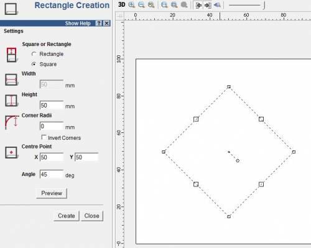The height and width of the screenshot is (248, 311).
Task: Click the Width dimension icon
Action: tap(11, 80)
